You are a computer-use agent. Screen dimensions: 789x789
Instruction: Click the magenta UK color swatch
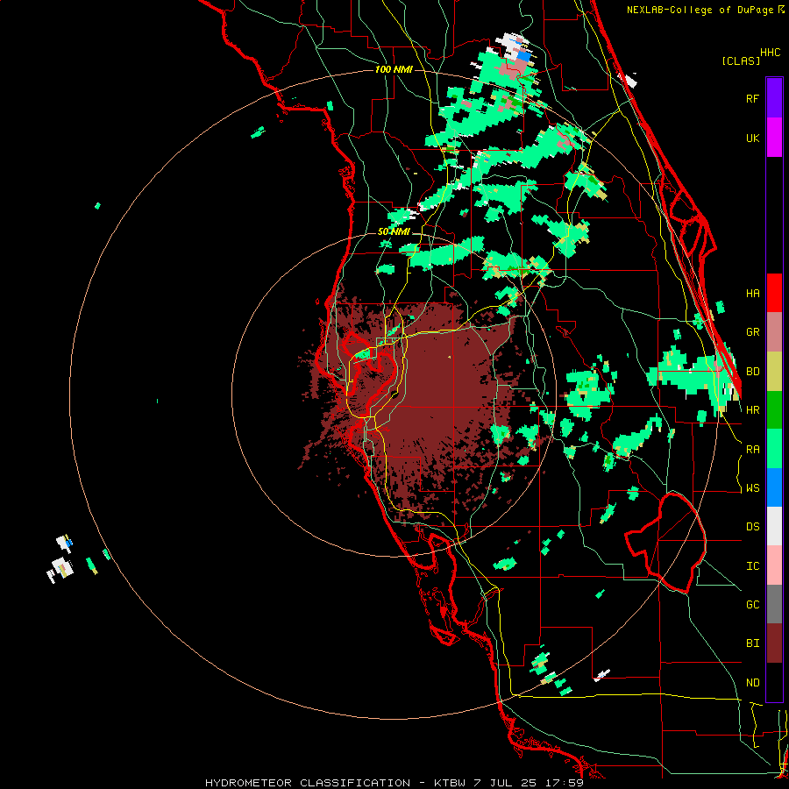[774, 138]
